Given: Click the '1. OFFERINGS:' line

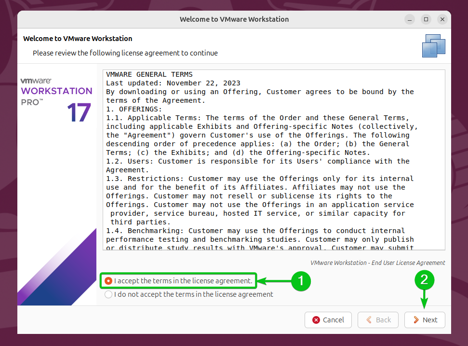Looking at the screenshot, I should coord(134,109).
